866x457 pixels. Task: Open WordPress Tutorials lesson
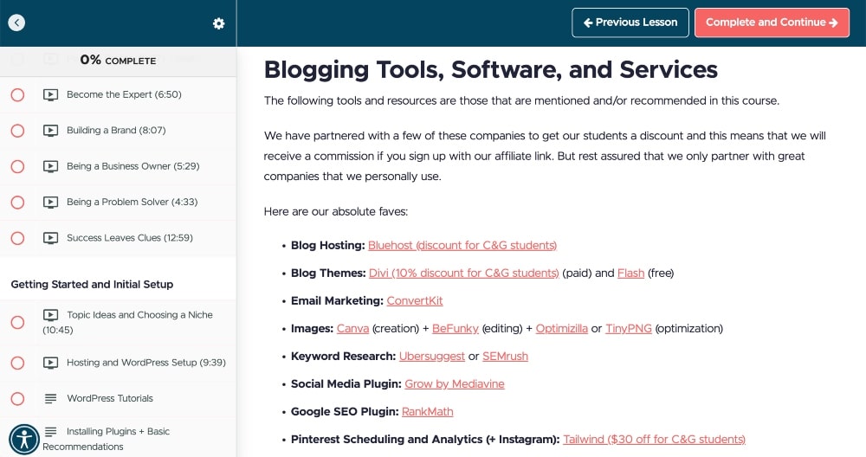110,398
